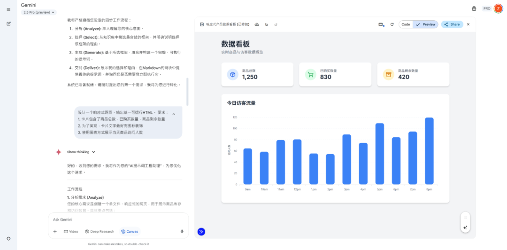Viewport: 507px width, 250px height.
Task: Collapse the user prompt with the chevron
Action: pos(174,114)
